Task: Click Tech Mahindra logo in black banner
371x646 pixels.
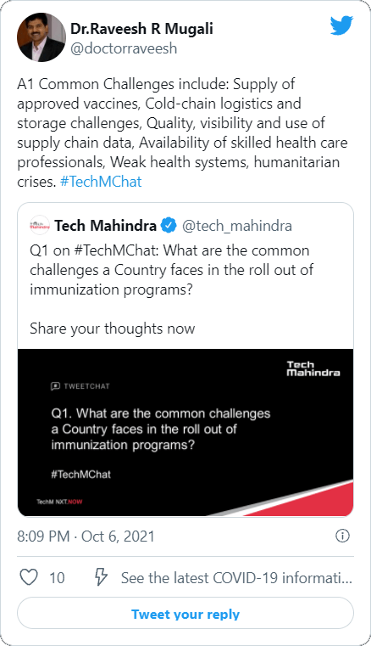Action: (x=313, y=368)
